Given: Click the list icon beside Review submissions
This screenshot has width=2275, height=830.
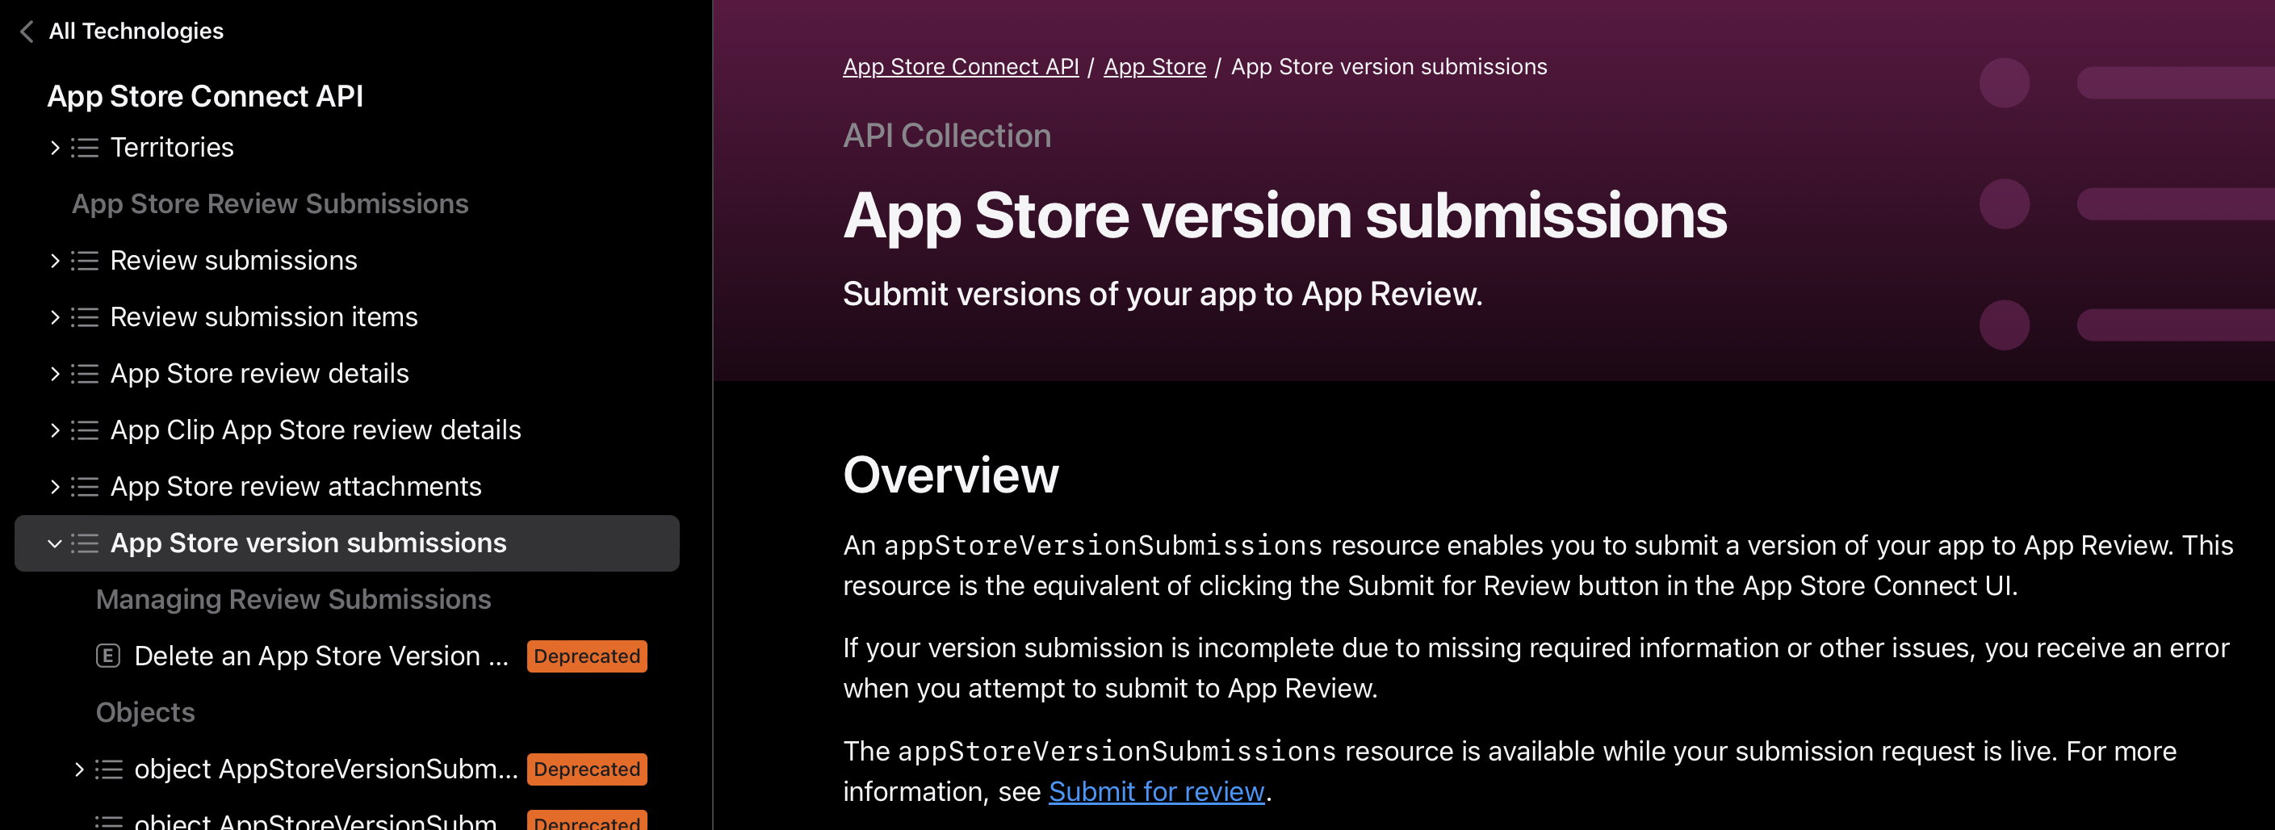Looking at the screenshot, I should click(85, 261).
